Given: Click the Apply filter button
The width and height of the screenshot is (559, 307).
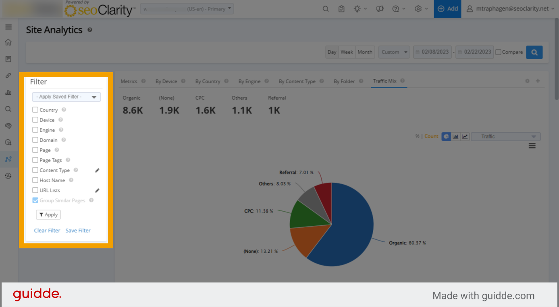Looking at the screenshot, I should (48, 214).
